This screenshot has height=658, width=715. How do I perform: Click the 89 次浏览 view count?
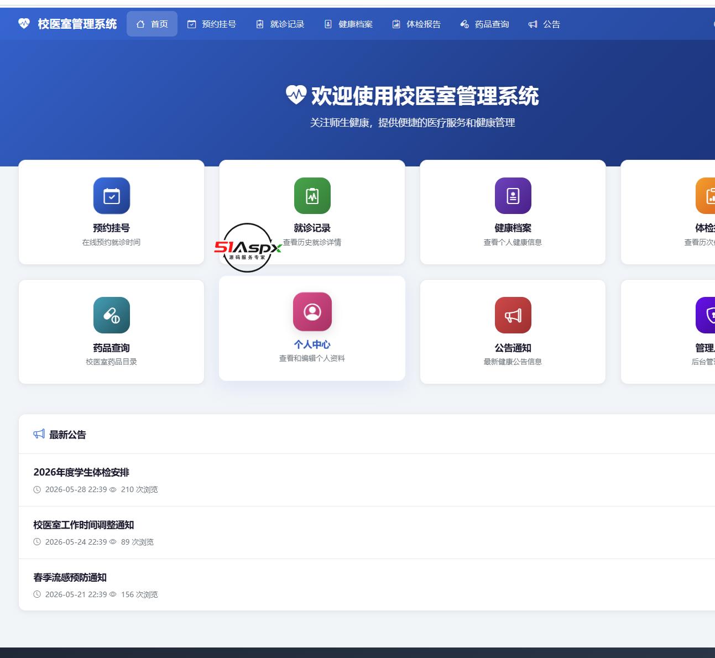pyautogui.click(x=137, y=542)
